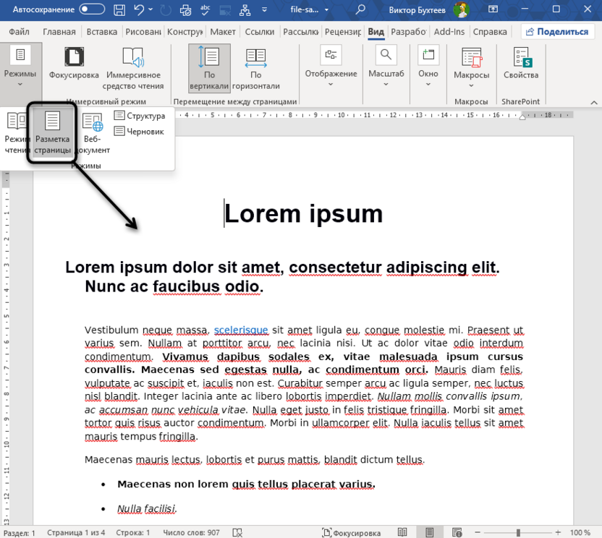Click the Раздел: 1 status bar entry

point(20,533)
